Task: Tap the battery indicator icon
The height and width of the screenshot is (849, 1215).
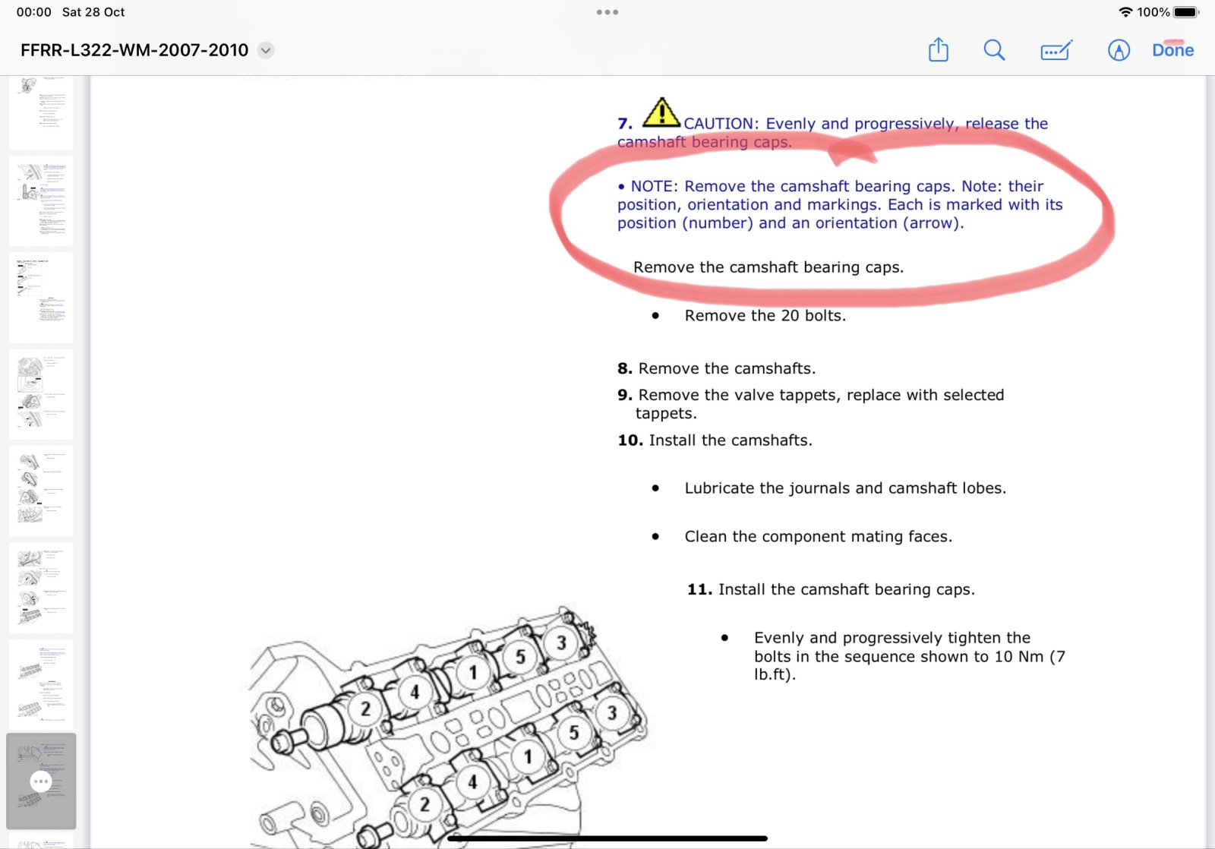Action: (x=1186, y=12)
